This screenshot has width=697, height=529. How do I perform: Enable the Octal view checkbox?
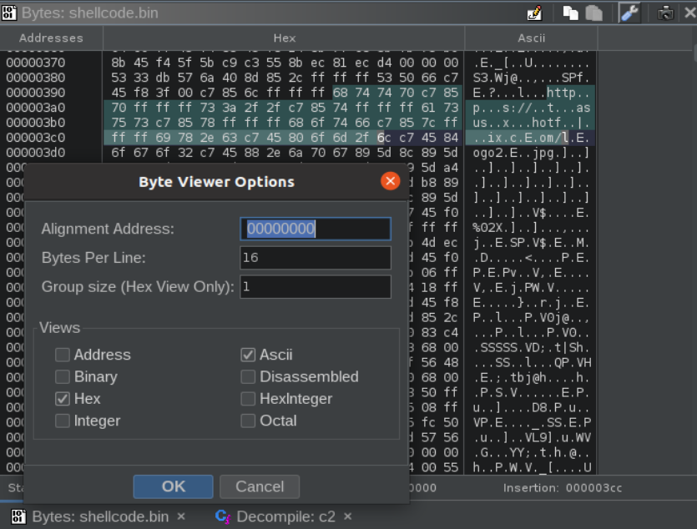(x=248, y=421)
